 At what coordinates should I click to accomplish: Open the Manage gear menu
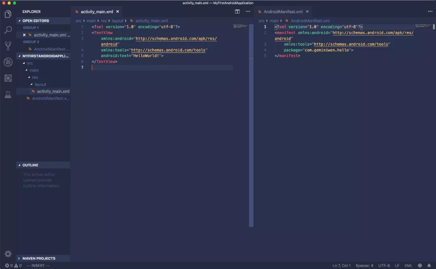tap(8, 254)
